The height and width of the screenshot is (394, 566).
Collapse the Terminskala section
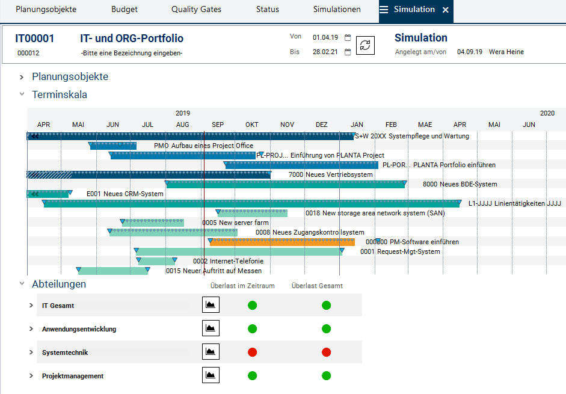tap(22, 94)
